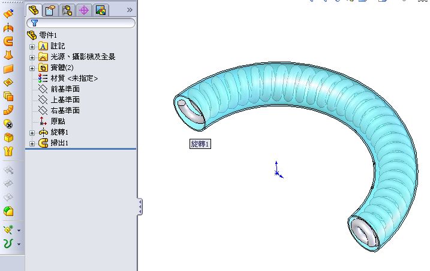
Task: Click the green and yellow surface icon
Action: tap(8, 211)
